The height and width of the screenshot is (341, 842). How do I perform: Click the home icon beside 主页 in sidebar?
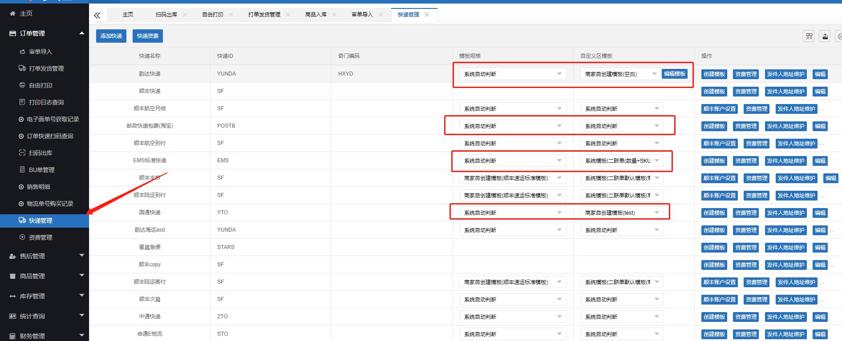point(12,14)
